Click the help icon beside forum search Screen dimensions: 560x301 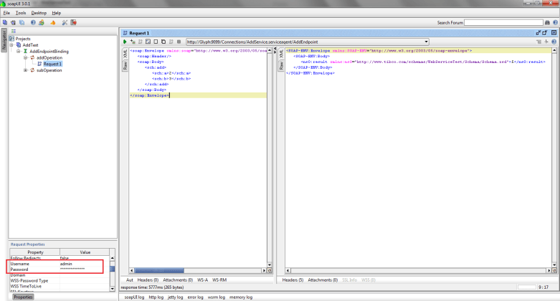coord(555,22)
